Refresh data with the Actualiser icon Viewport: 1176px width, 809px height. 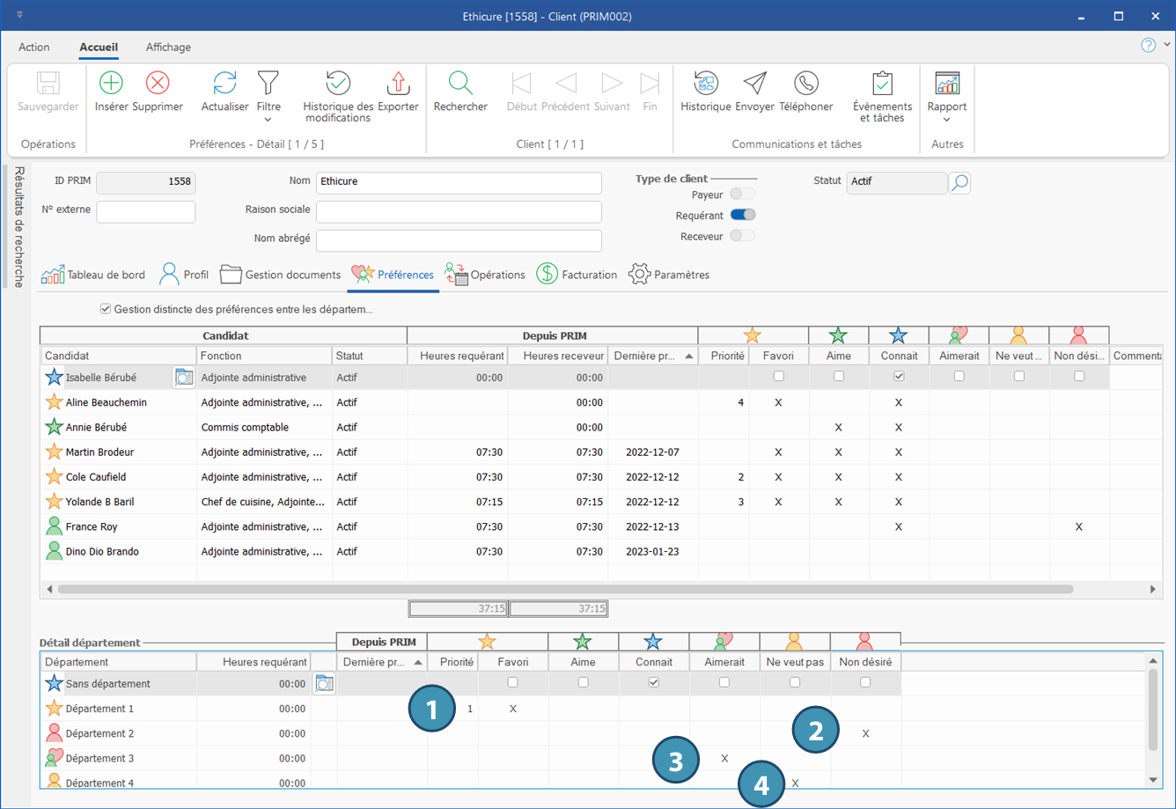pos(224,84)
